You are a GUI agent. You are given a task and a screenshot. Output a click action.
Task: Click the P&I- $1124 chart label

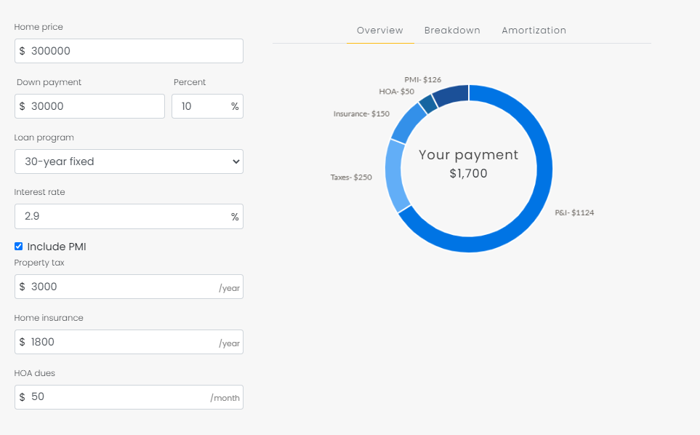[x=573, y=212]
